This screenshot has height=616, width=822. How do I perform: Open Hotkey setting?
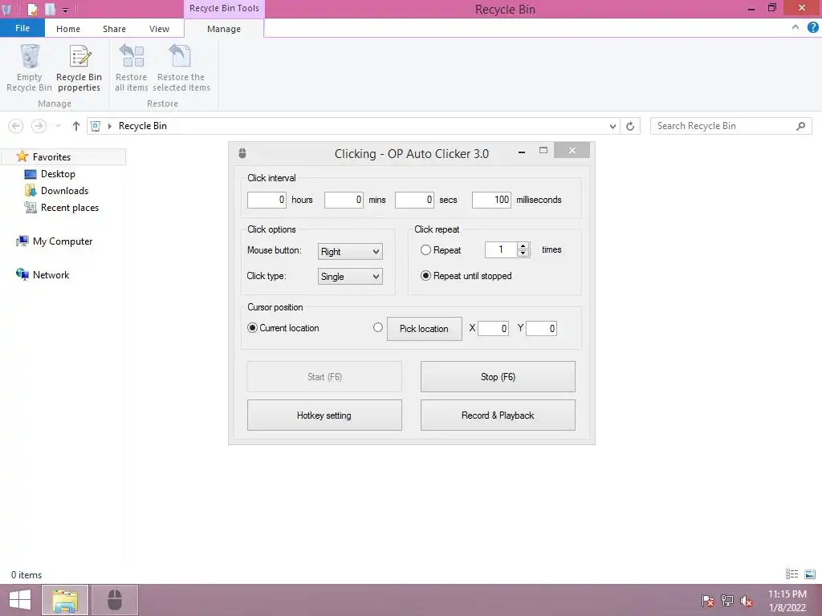[x=324, y=415]
